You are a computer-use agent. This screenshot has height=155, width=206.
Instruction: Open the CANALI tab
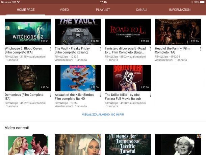(x=141, y=9)
